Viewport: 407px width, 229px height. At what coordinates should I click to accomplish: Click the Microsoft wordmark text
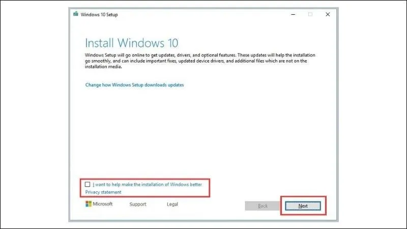[103, 204]
